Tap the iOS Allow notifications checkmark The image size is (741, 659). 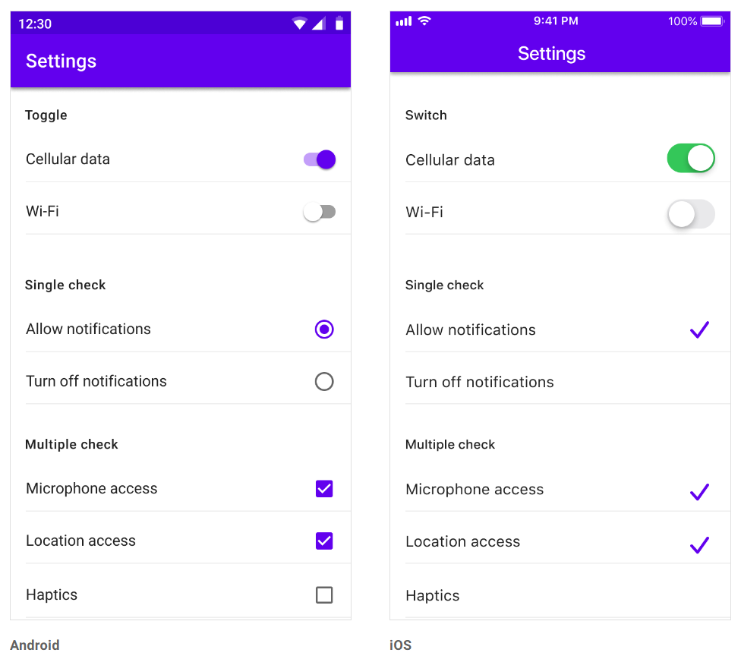click(x=699, y=329)
